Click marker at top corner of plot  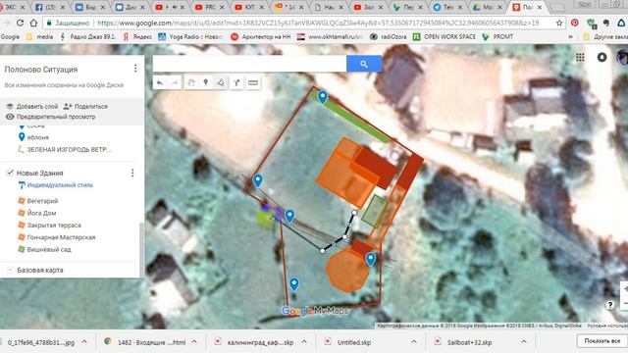[323, 96]
